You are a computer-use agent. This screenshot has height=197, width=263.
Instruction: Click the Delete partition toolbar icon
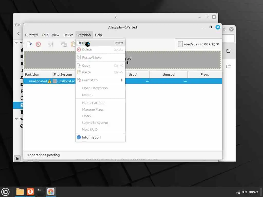point(38,44)
